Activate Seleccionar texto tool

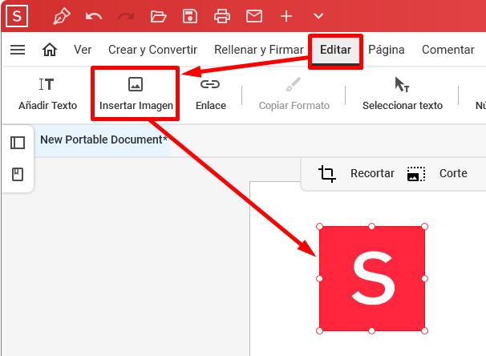click(x=403, y=94)
